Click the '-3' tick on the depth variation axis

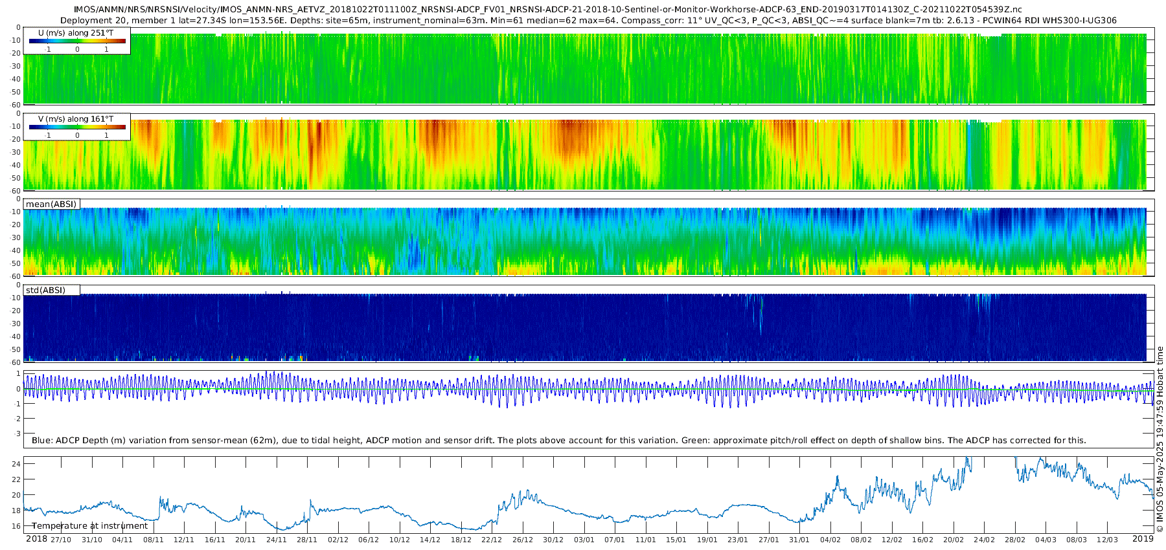17,434
